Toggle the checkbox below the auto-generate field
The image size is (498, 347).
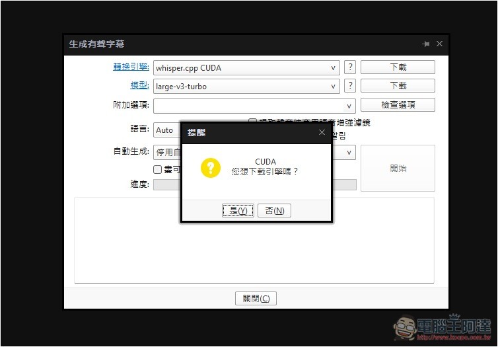coord(158,169)
